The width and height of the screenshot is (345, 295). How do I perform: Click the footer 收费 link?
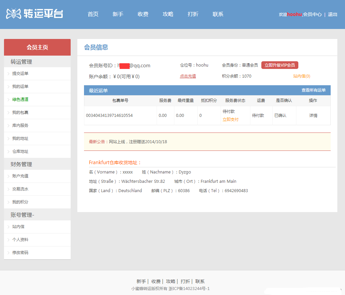[156, 281]
